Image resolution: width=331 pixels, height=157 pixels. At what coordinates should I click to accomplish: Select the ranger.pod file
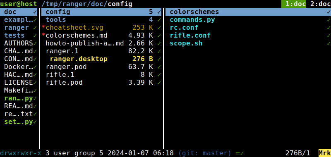[101, 67]
